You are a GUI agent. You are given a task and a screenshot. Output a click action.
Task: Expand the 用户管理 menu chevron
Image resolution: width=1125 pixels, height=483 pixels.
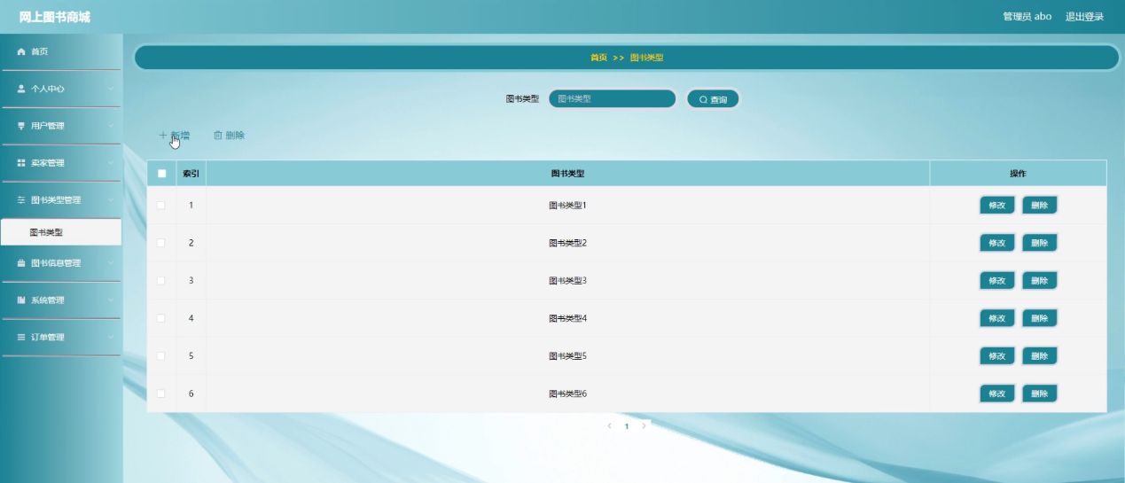(111, 126)
